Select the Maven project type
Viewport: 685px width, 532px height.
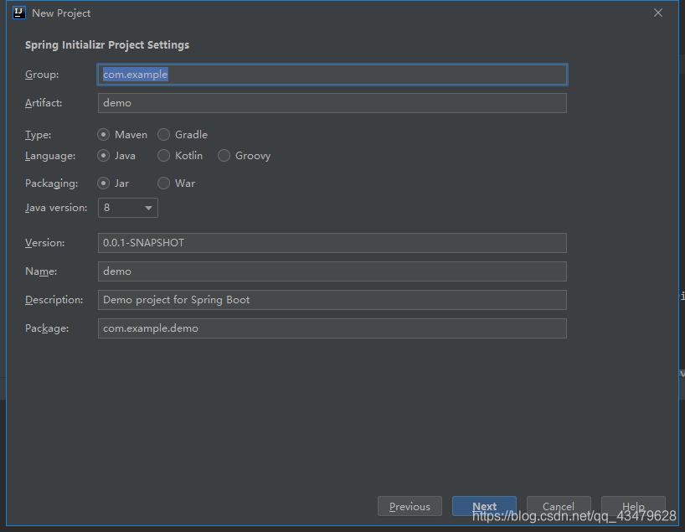(x=122, y=135)
